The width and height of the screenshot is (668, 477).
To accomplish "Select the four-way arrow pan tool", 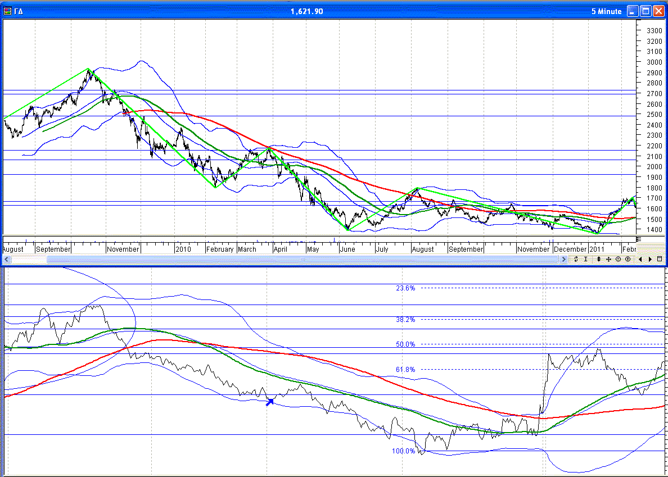I will 608,259.
